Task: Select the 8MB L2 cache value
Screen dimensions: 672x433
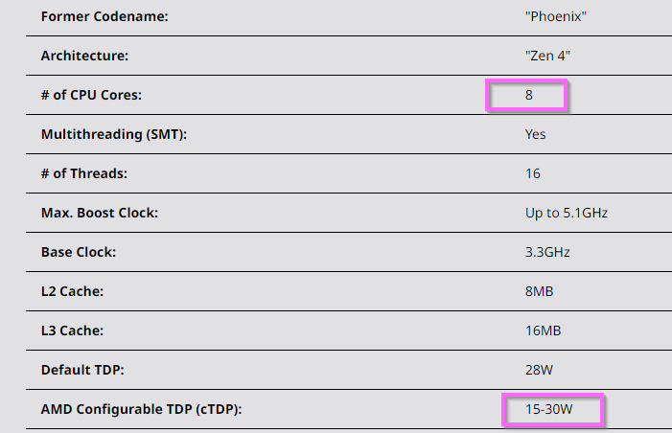Action: click(540, 291)
